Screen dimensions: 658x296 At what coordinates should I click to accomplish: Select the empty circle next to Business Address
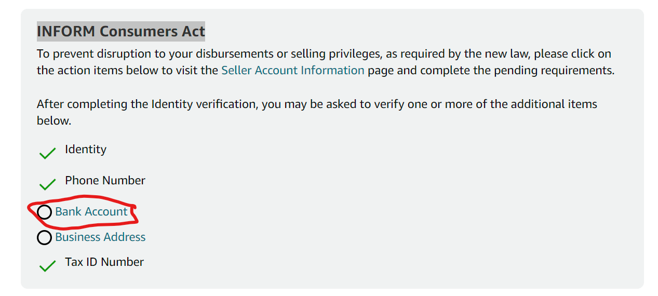coord(44,237)
